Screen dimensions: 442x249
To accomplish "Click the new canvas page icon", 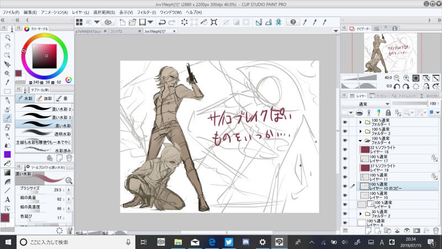I will [x=123, y=22].
